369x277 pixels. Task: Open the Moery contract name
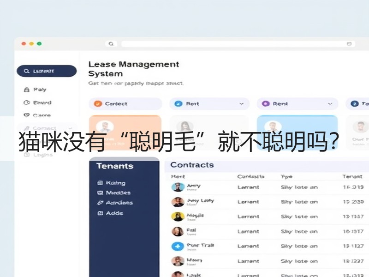[x=194, y=260]
